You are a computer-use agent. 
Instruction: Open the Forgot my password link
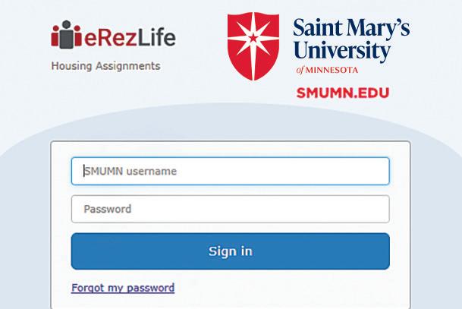123,288
